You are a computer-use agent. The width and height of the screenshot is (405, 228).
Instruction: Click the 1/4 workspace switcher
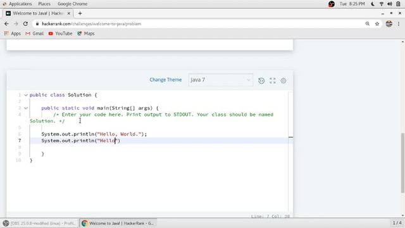click(397, 223)
